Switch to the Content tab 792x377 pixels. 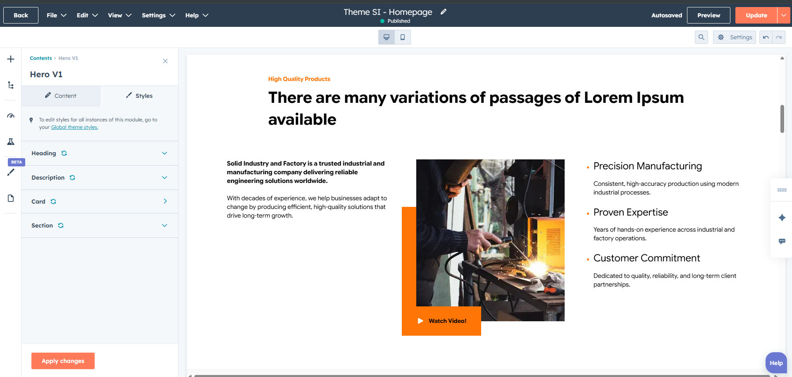pyautogui.click(x=61, y=96)
